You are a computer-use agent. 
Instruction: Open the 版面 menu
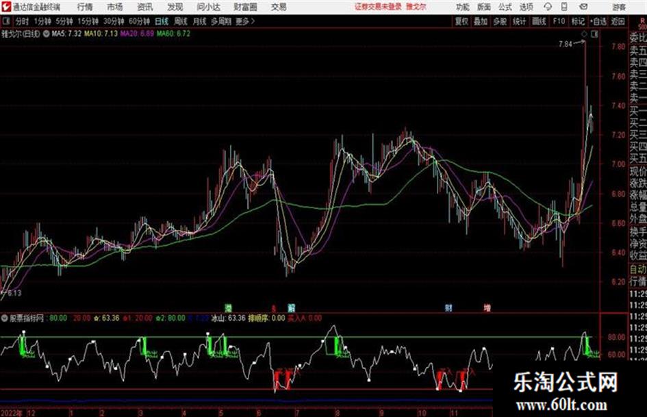pyautogui.click(x=484, y=7)
